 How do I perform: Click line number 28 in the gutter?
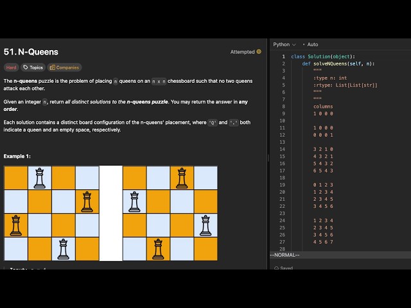click(282, 249)
